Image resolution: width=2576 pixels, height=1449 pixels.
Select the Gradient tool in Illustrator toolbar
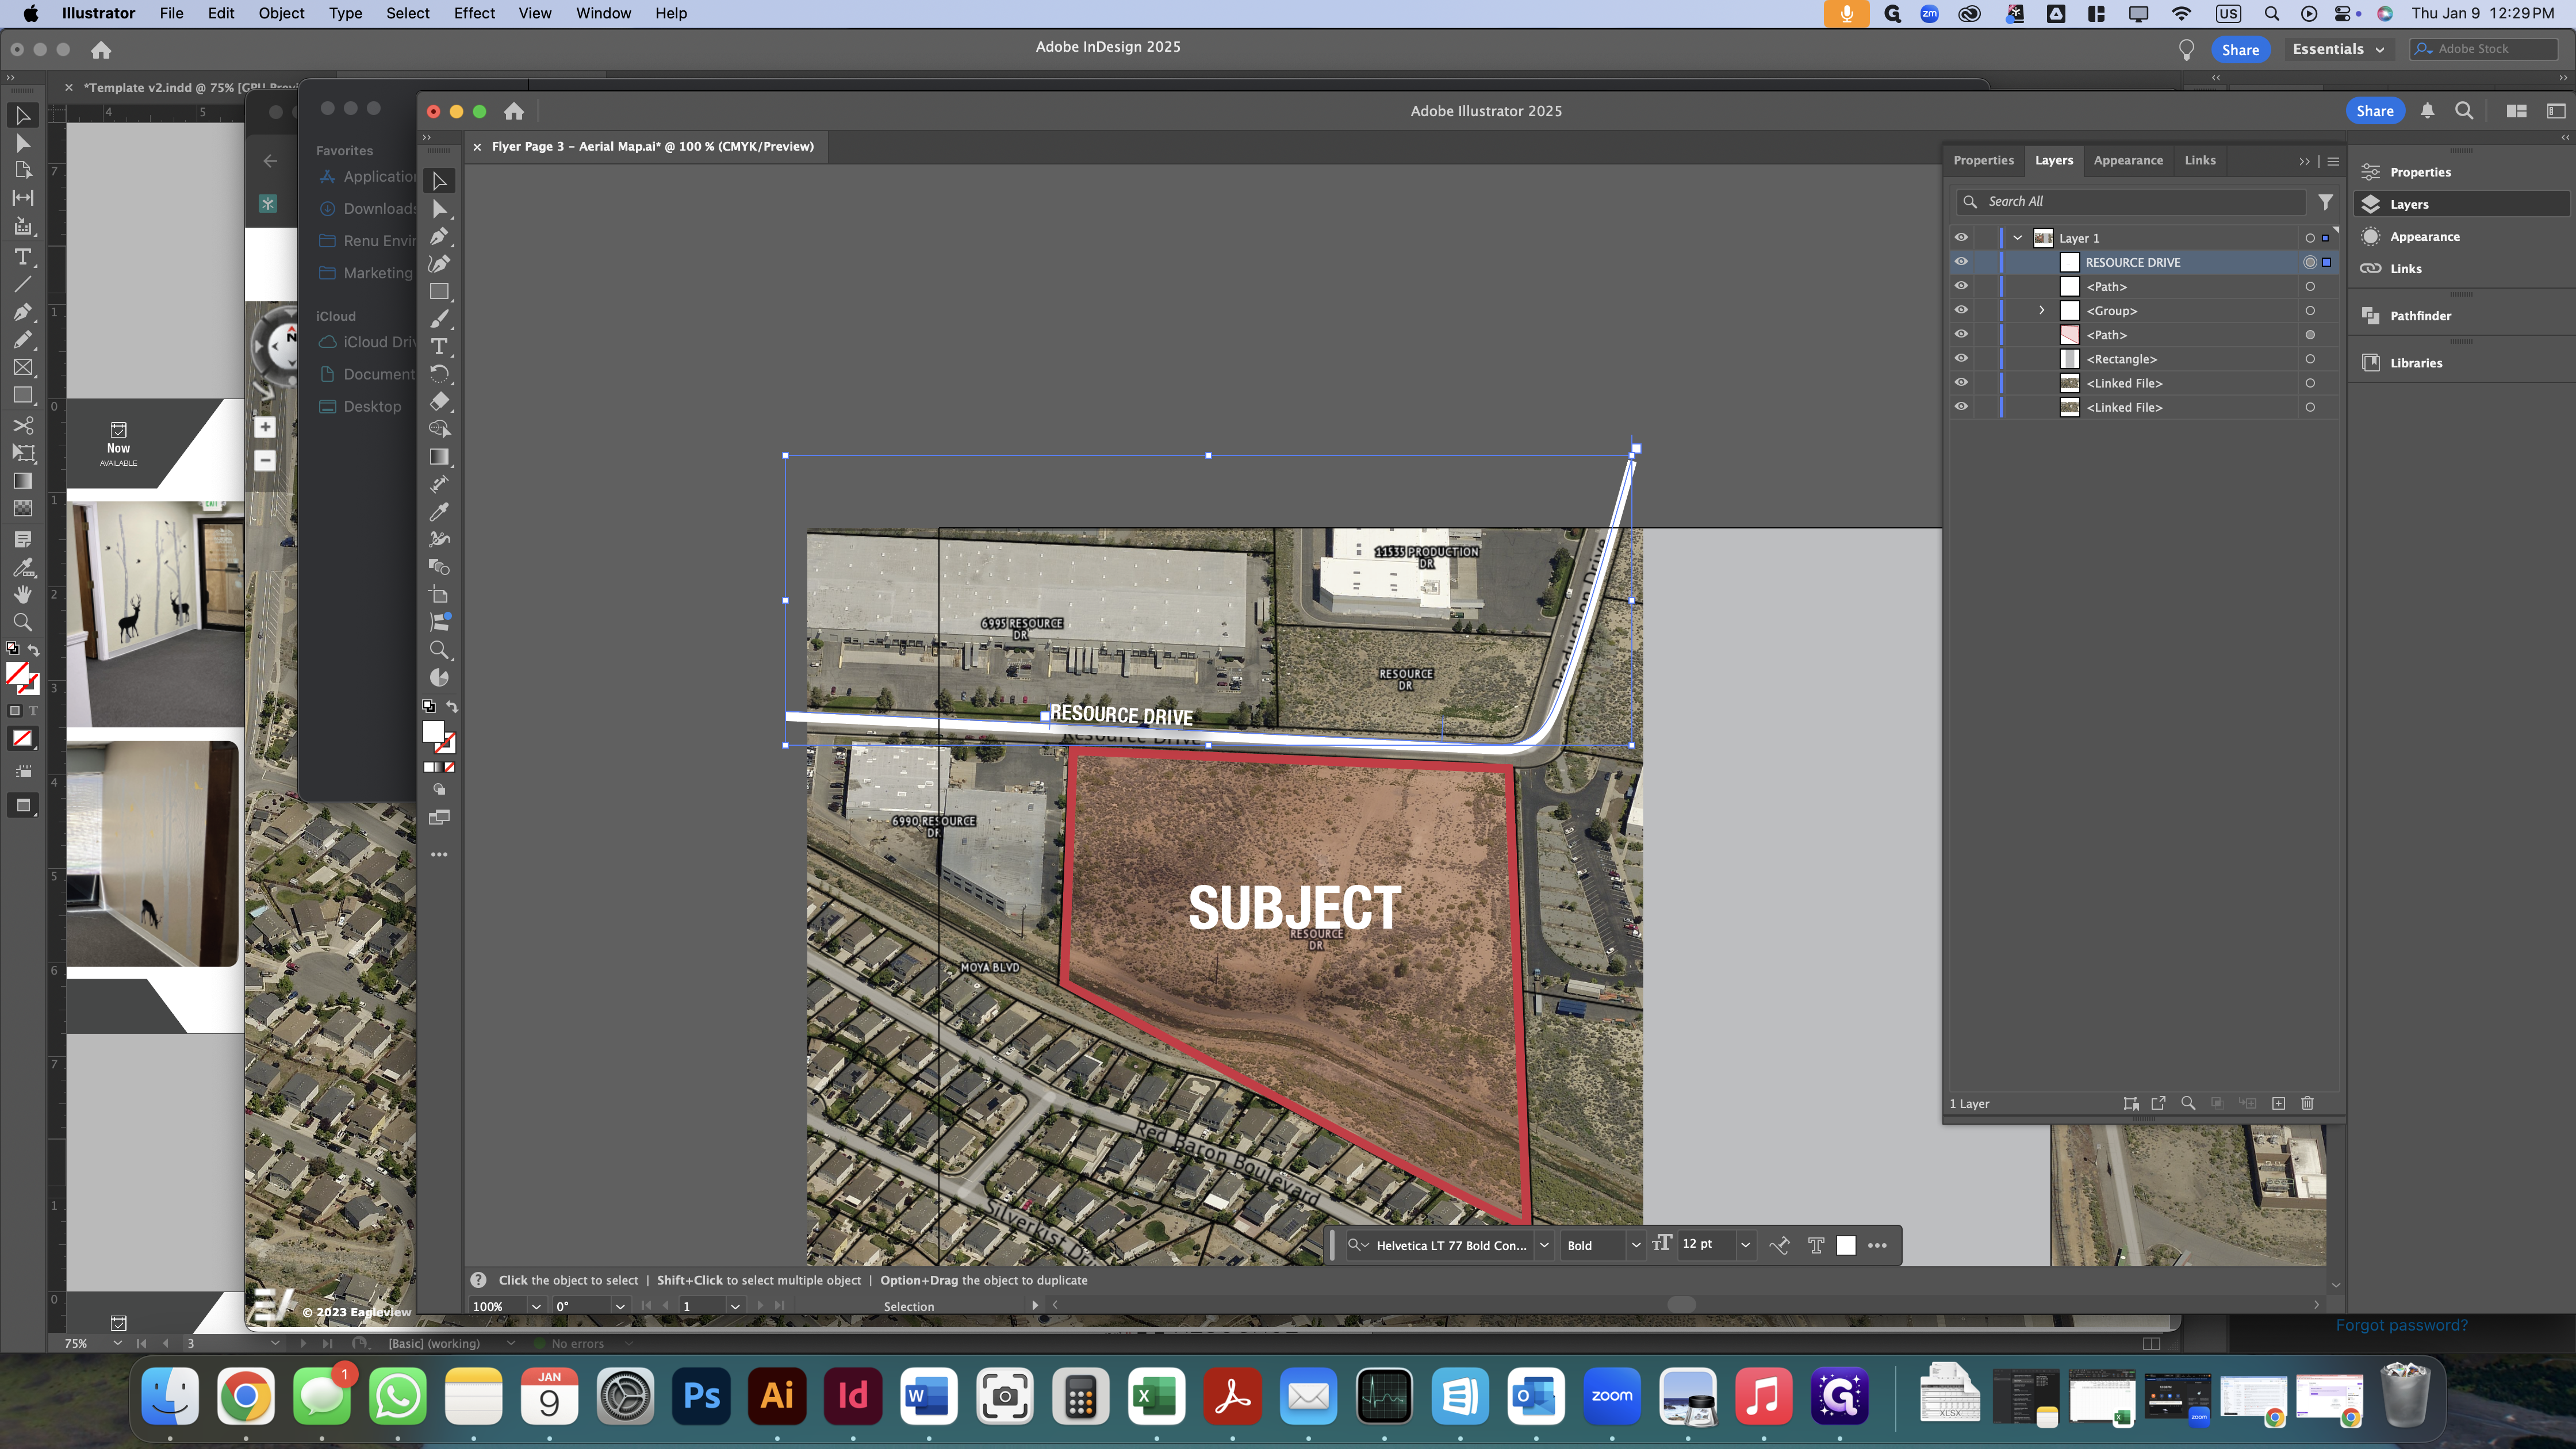point(439,457)
